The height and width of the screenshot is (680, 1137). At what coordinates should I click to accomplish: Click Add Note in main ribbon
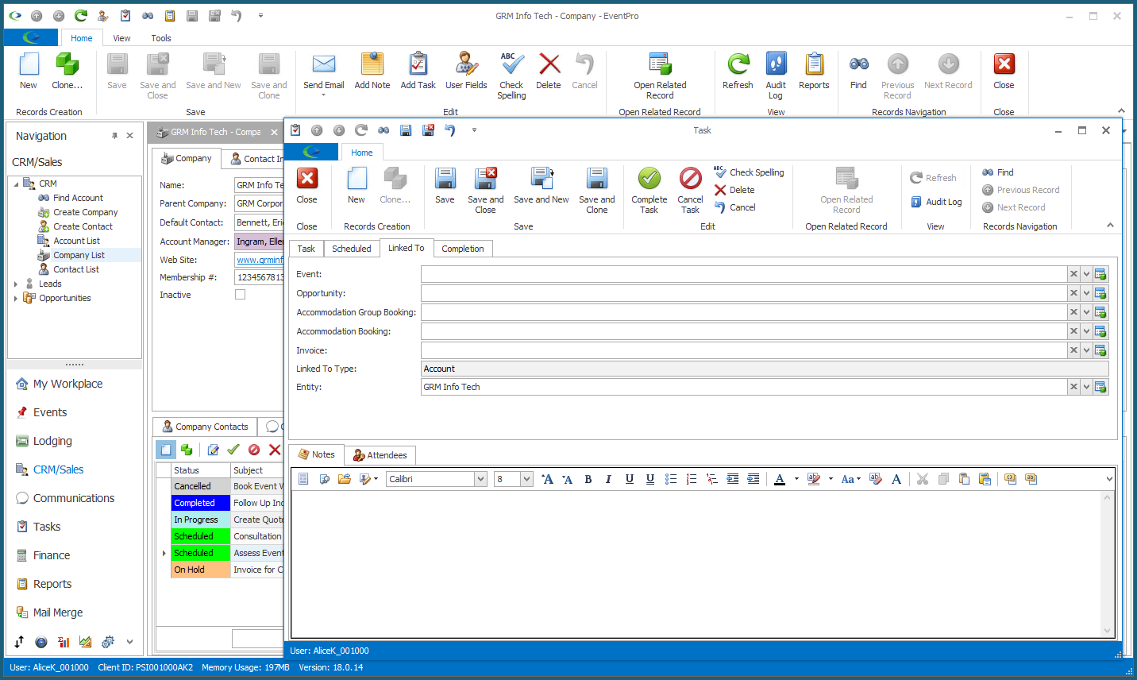(372, 71)
